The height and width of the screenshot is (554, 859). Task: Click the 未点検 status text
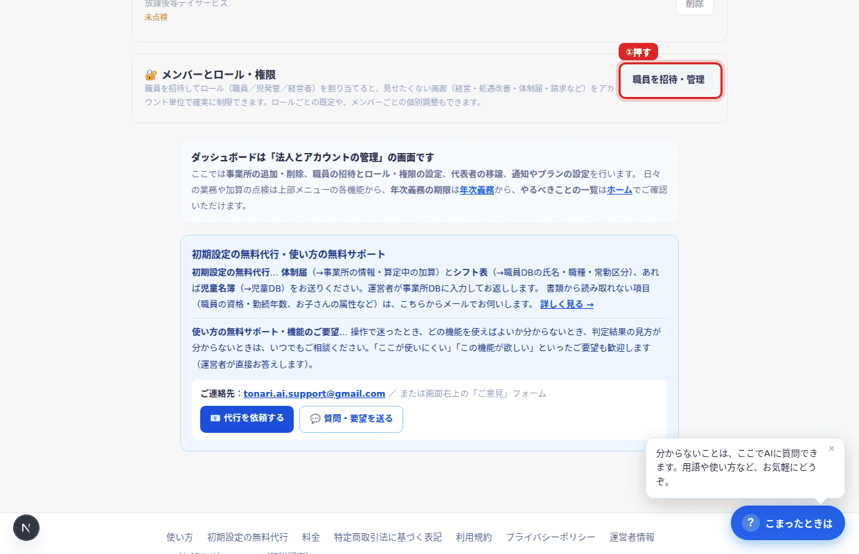coord(156,17)
